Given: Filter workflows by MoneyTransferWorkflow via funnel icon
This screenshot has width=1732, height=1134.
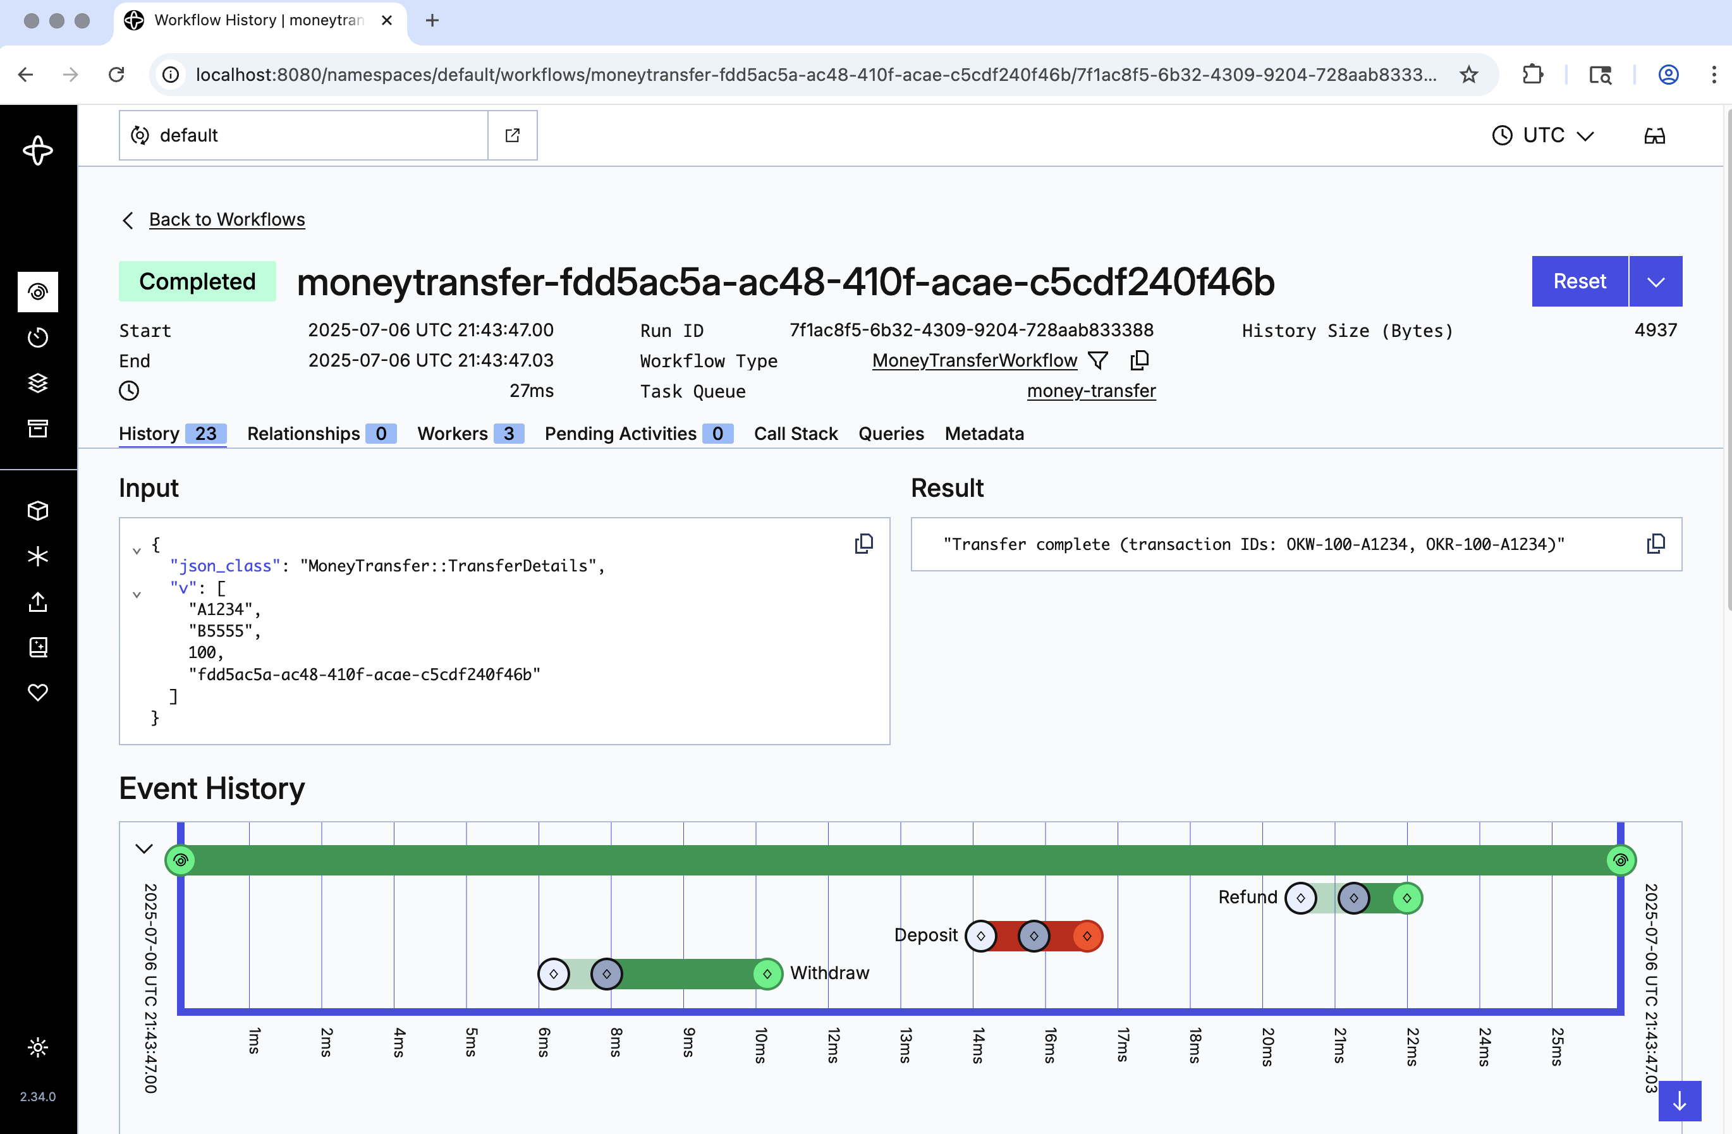Looking at the screenshot, I should click(x=1098, y=360).
